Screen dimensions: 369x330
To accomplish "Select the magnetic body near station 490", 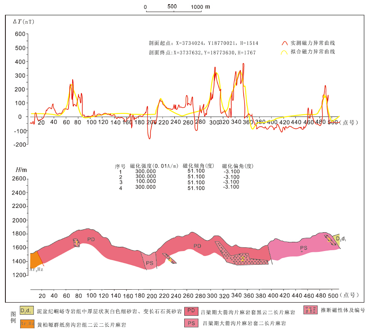I will tap(330, 240).
